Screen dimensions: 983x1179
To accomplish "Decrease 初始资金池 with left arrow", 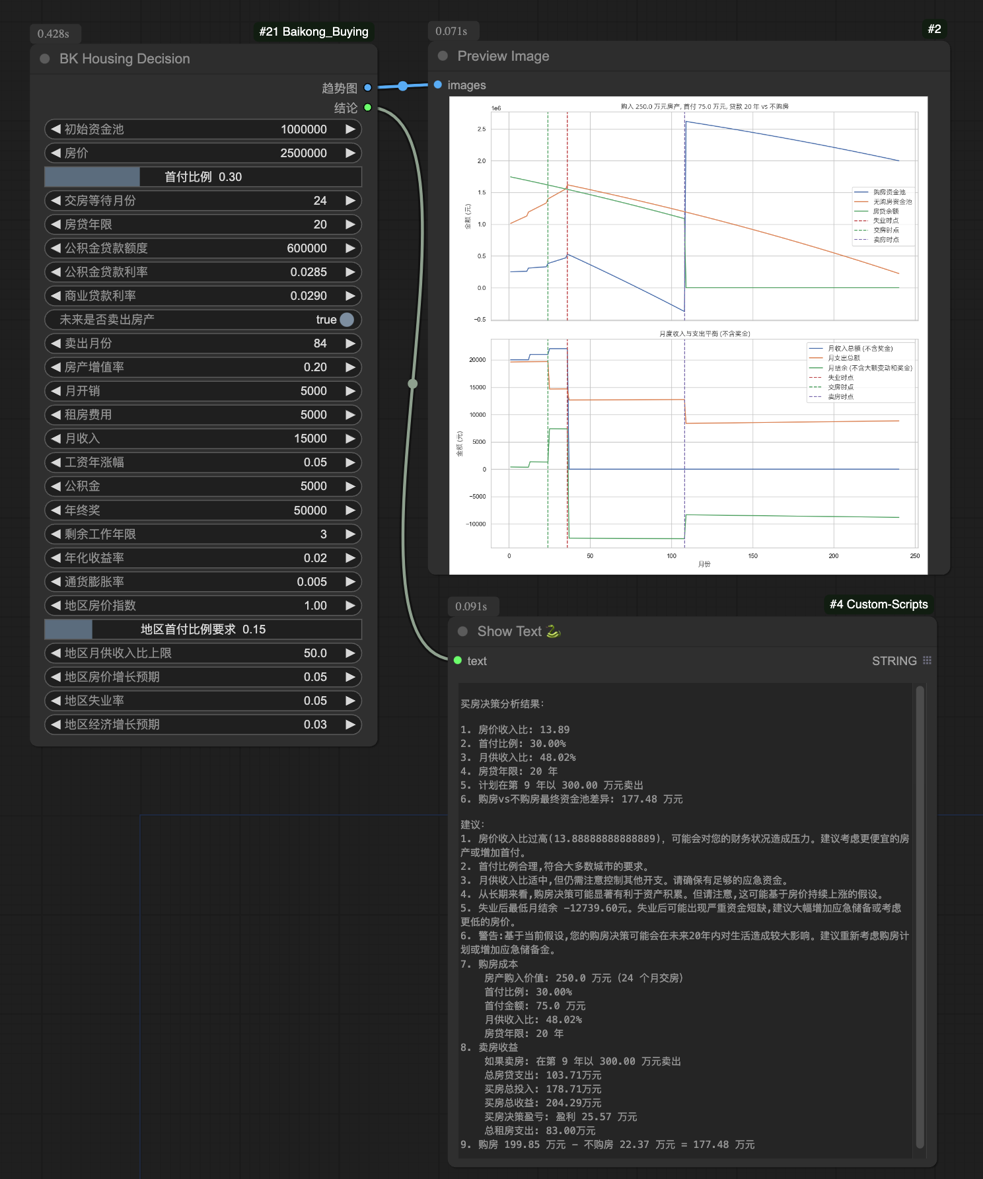I will pos(55,129).
